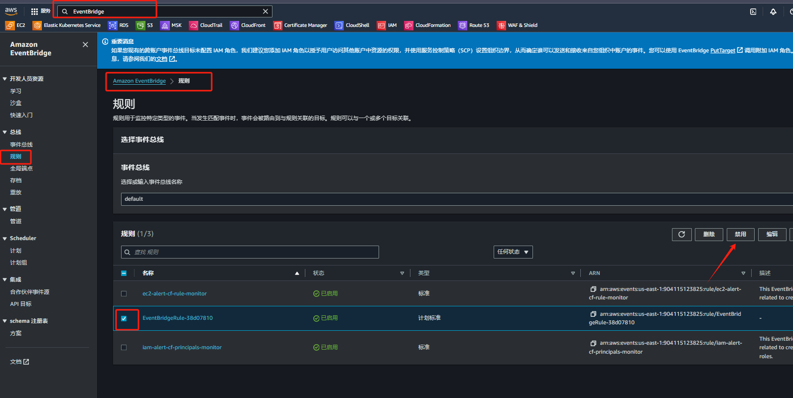Collapse the 总线 sidebar section
This screenshot has height=398, width=793.
(x=5, y=132)
